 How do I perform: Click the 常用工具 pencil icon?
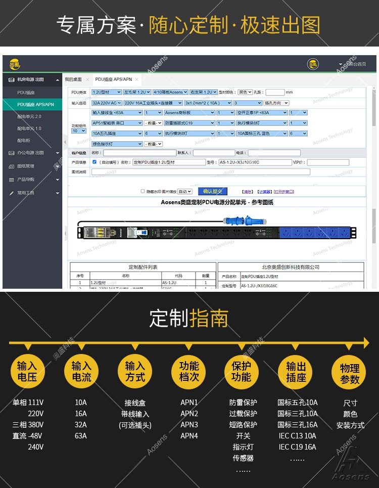point(12,193)
